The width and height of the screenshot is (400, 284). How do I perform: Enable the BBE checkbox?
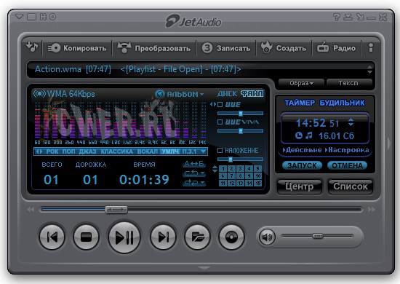[x=220, y=104]
